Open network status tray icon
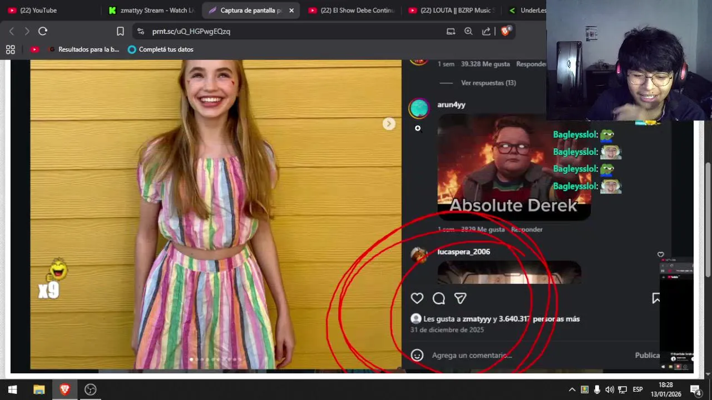Image resolution: width=712 pixels, height=400 pixels. click(622, 389)
